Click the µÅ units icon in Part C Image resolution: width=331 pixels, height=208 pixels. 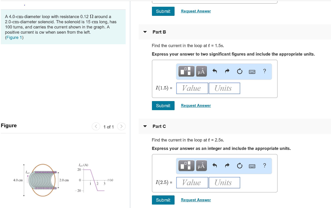point(201,166)
